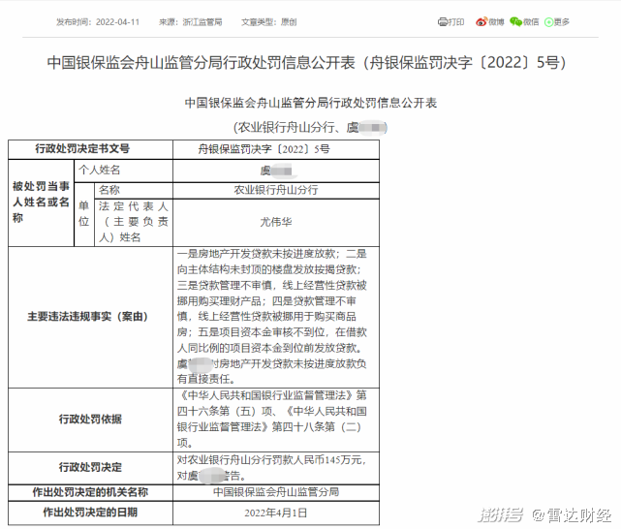Click the 作出处罚决定的机关名称 label cell
Image resolution: width=621 pixels, height=529 pixels.
(90, 492)
